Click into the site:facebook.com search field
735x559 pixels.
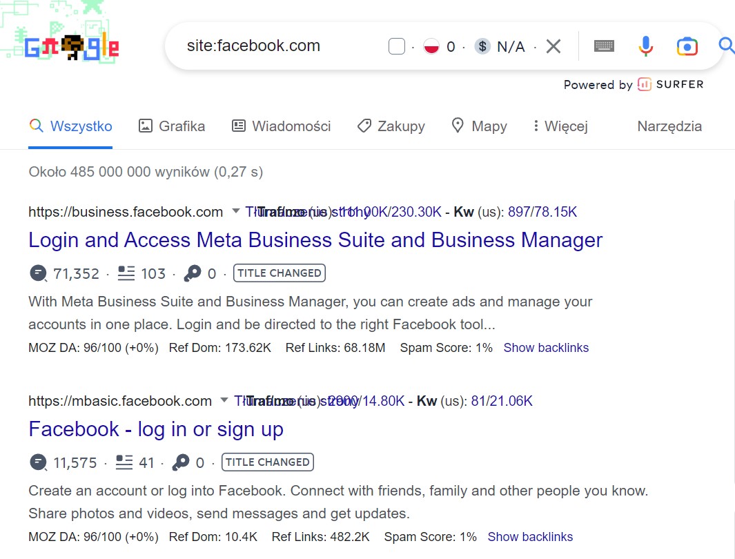276,46
